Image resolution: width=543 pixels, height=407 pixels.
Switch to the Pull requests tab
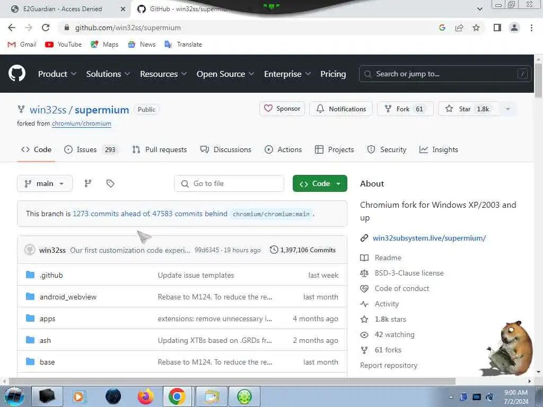159,149
